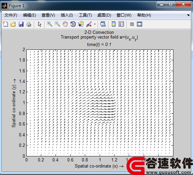Screen dimensions: 193x175
Task: Open the 窗口(W) menu
Action: click(124, 15)
